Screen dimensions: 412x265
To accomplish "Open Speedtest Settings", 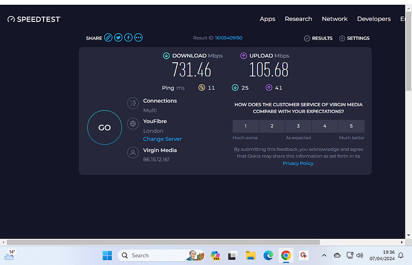I will click(x=354, y=38).
